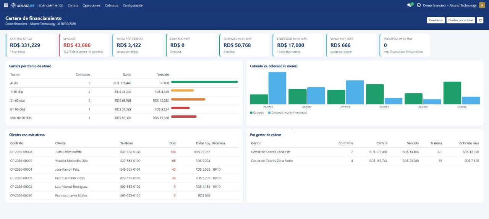Open the Cartera activa card
This screenshot has width=489, height=219.
tap(31, 45)
